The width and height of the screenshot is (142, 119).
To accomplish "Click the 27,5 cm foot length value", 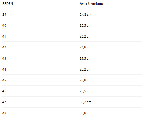I will tap(85, 58).
